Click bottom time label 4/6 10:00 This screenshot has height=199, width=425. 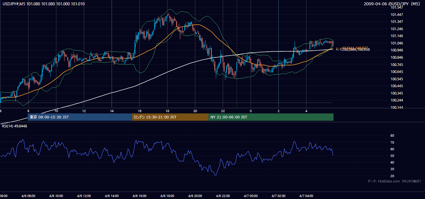tap(56, 196)
